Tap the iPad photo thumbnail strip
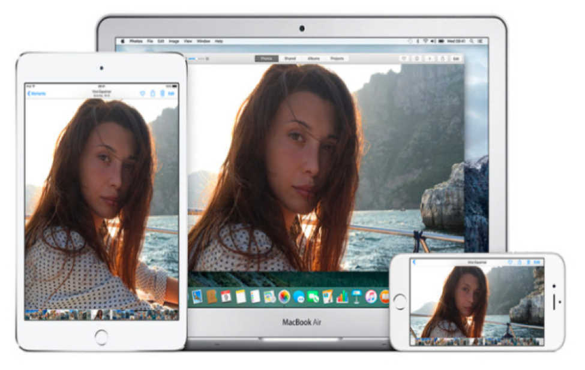 tap(101, 314)
